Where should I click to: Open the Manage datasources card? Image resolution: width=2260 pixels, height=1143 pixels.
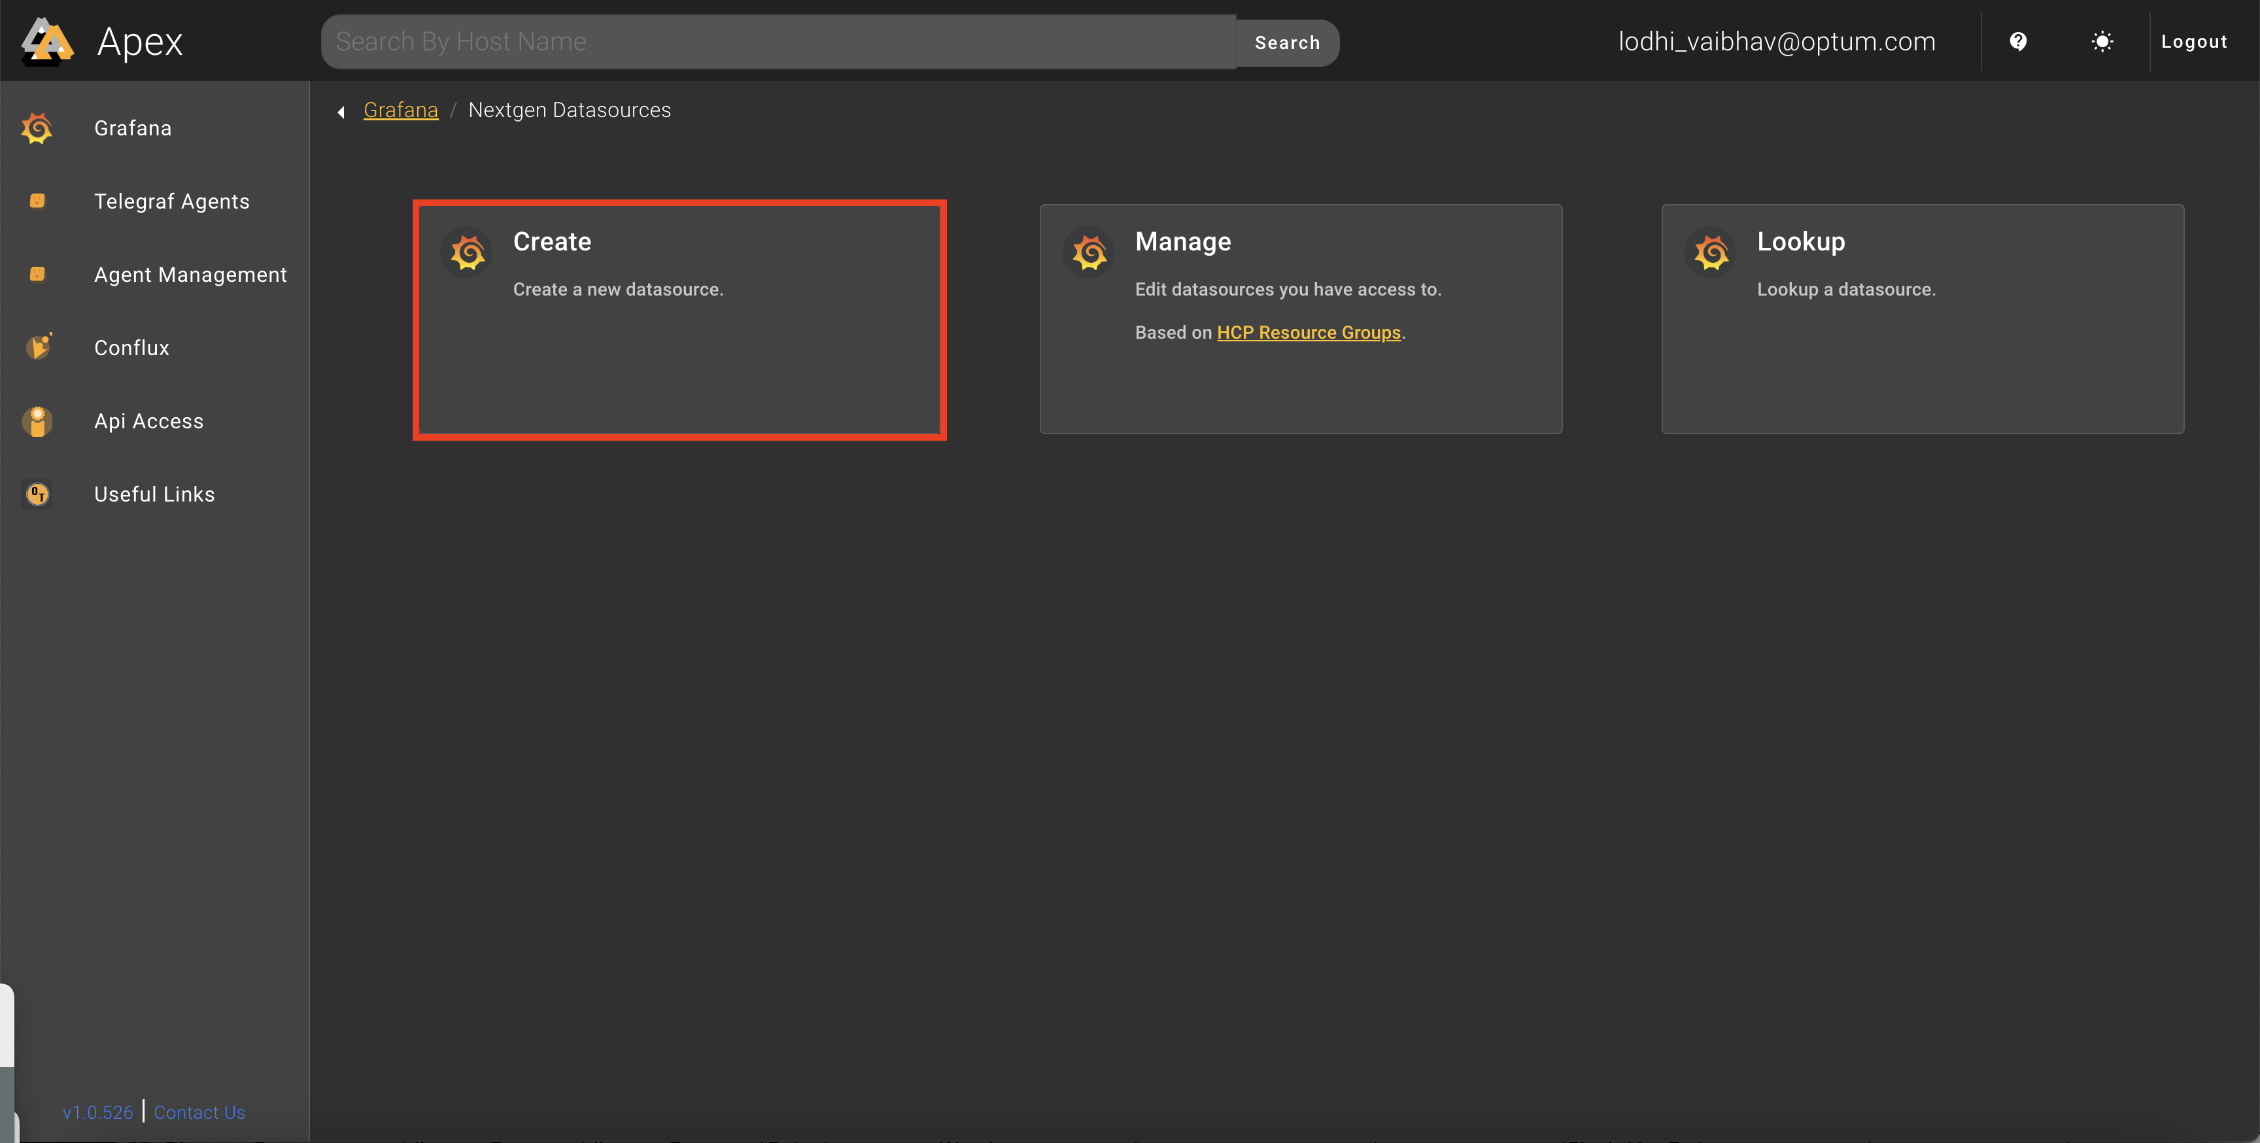tap(1301, 319)
